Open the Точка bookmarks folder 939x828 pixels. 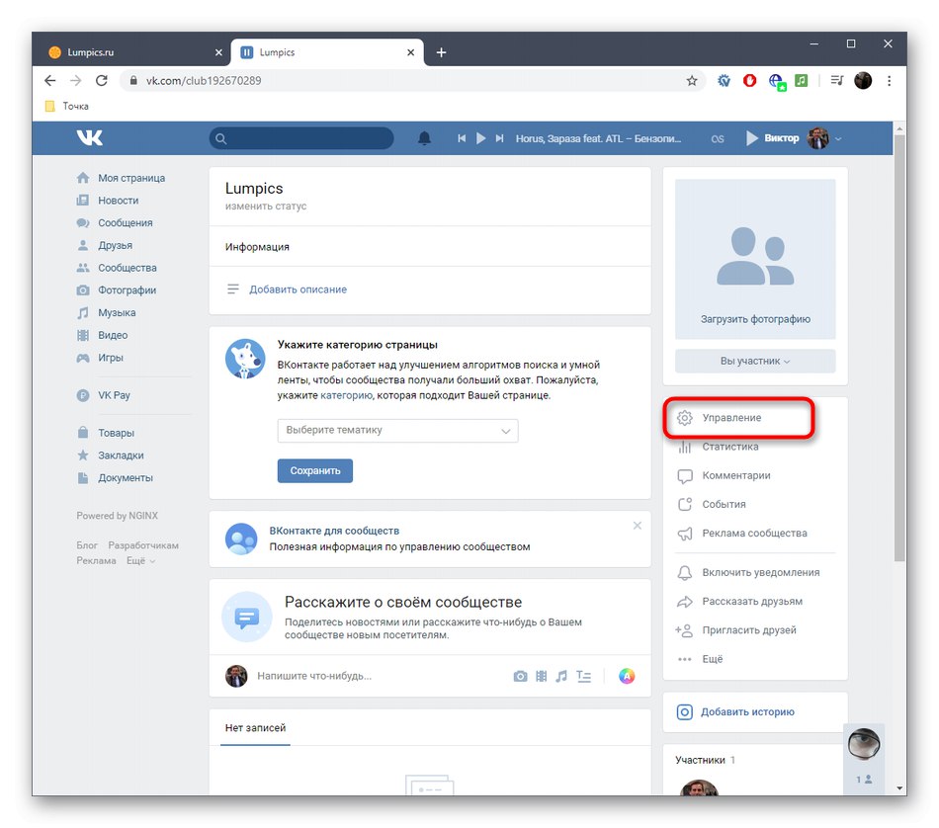coord(67,106)
